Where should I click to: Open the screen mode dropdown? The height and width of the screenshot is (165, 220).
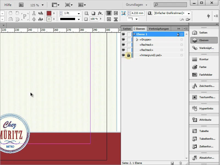point(69,5)
